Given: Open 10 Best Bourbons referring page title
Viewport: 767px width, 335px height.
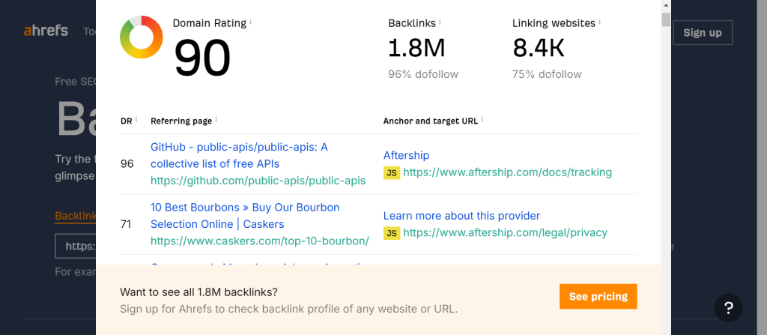Looking at the screenshot, I should tap(245, 216).
